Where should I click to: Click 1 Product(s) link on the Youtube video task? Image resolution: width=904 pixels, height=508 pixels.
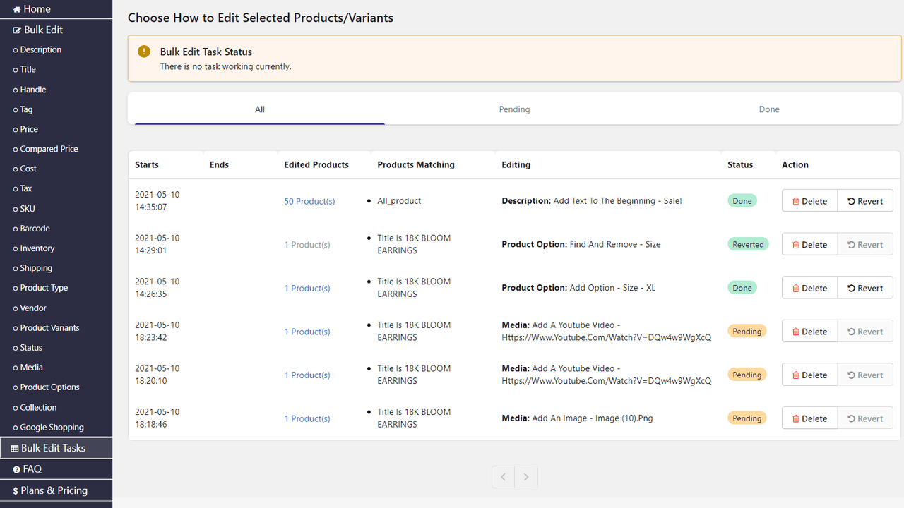(x=307, y=331)
